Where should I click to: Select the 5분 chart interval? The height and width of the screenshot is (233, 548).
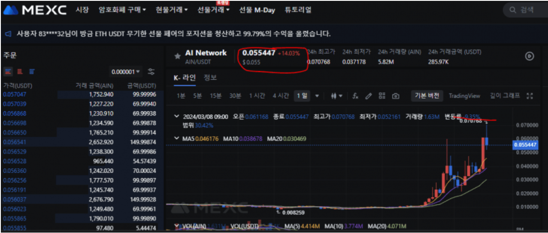197,96
